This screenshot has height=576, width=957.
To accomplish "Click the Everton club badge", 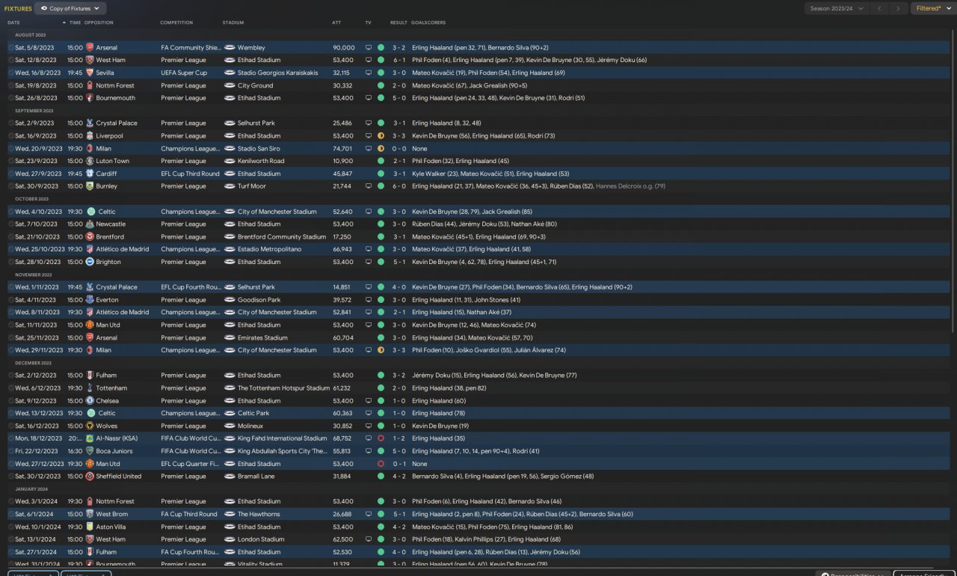I will 90,300.
